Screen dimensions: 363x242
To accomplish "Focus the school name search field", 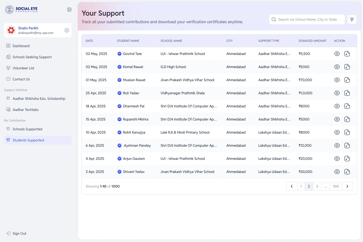I will click(307, 19).
